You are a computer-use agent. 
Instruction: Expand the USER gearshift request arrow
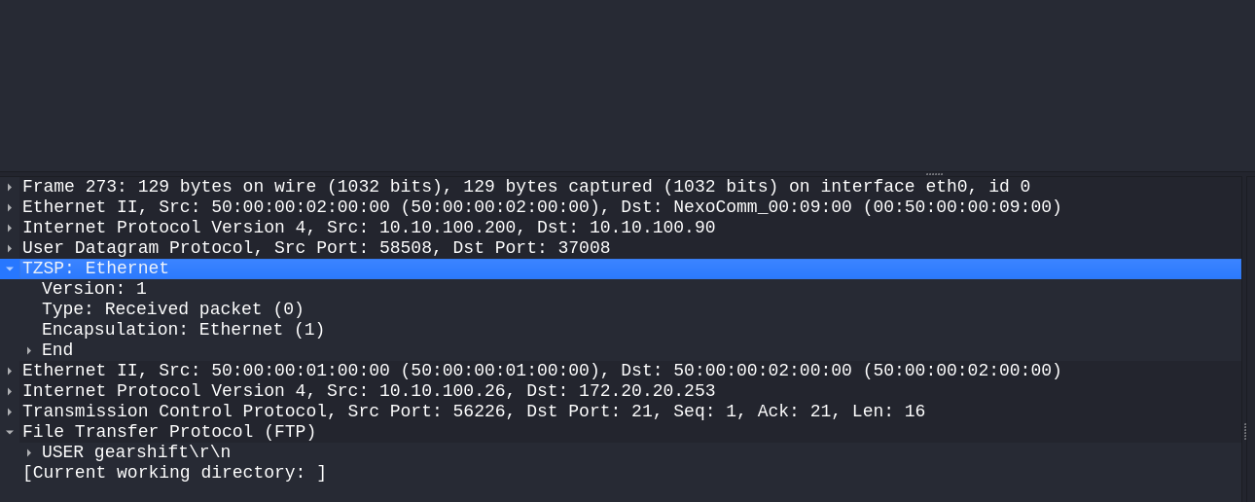(x=29, y=452)
